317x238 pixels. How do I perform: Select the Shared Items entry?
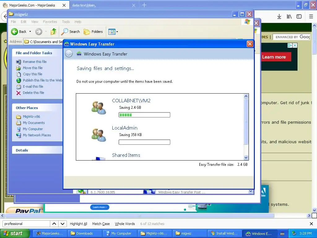click(126, 155)
